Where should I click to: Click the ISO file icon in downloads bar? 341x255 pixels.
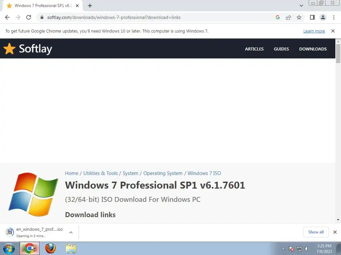tap(10, 232)
